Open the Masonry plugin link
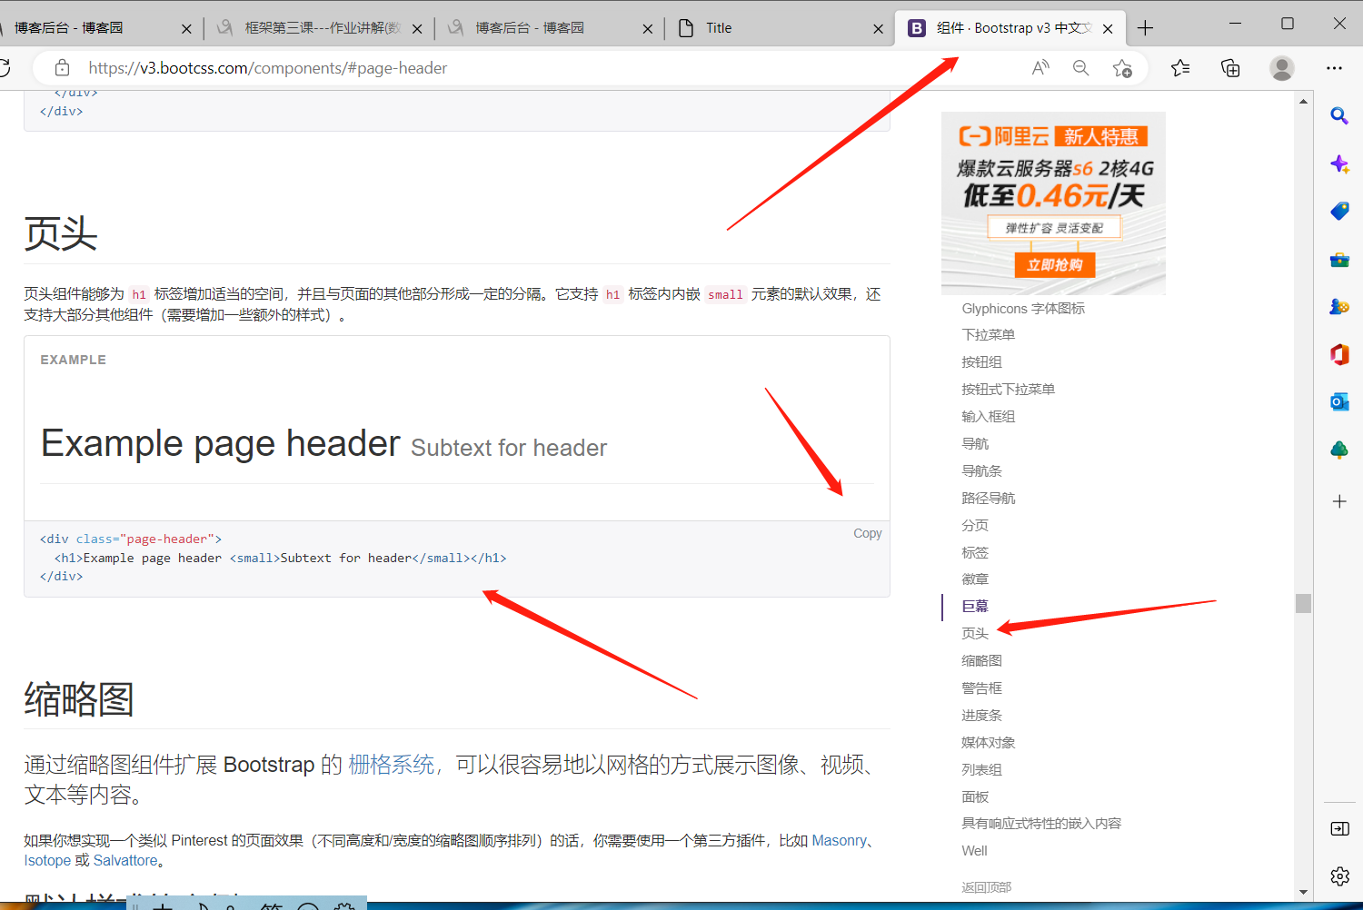Viewport: 1363px width, 910px height. click(838, 840)
